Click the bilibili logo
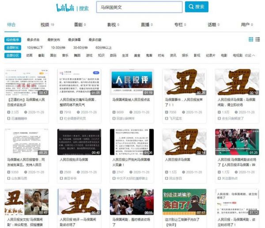The width and height of the screenshot is (265, 228). [x=66, y=7]
